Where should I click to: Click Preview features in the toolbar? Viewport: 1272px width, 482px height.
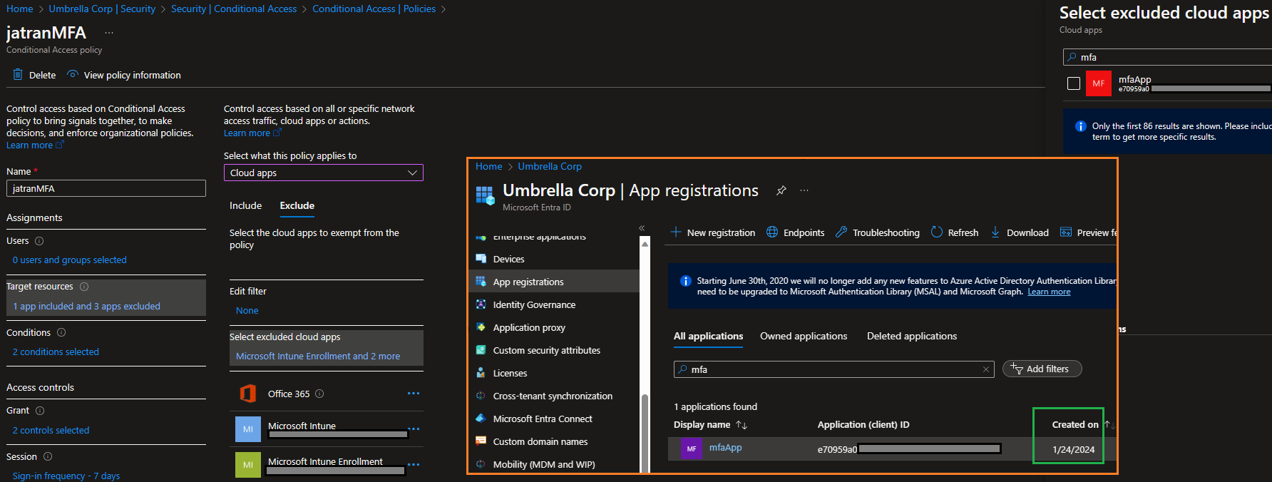(1089, 232)
